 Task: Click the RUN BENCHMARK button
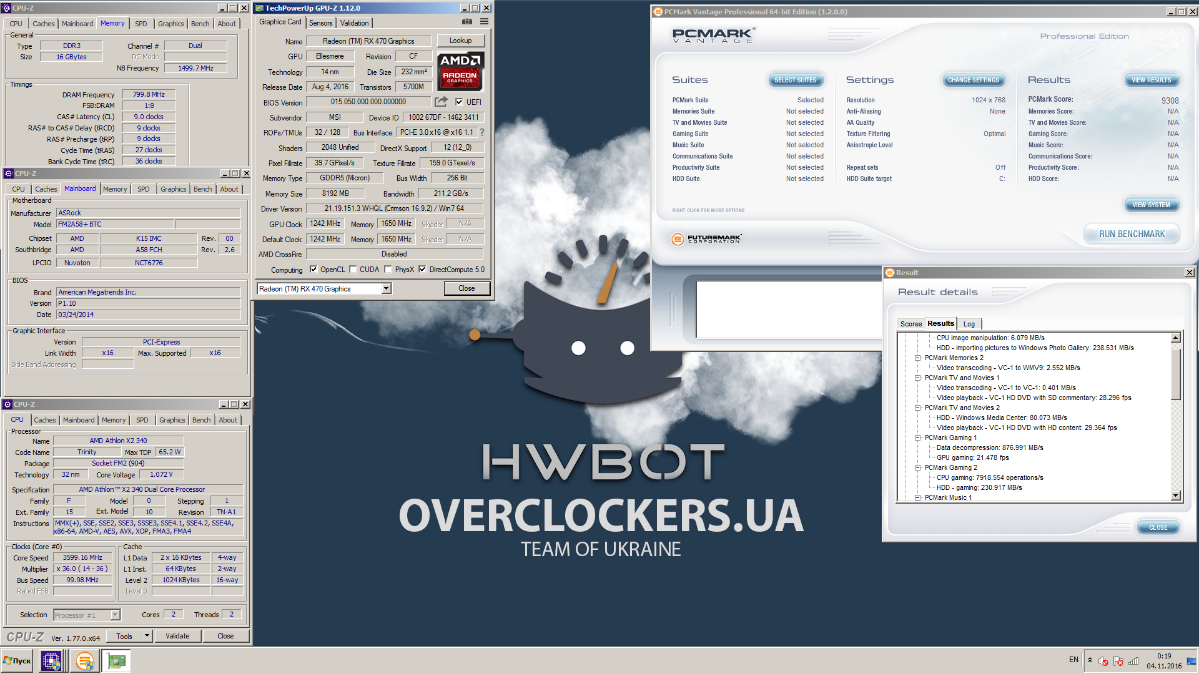coord(1132,234)
